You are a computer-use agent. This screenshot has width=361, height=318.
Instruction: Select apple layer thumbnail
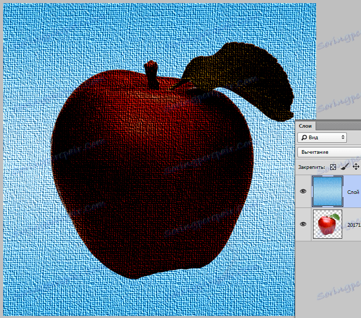[328, 224]
